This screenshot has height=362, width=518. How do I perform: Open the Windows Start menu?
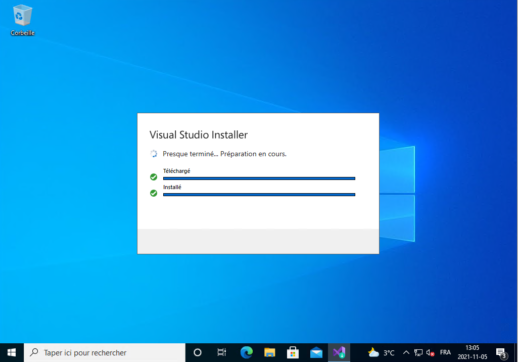click(x=11, y=352)
